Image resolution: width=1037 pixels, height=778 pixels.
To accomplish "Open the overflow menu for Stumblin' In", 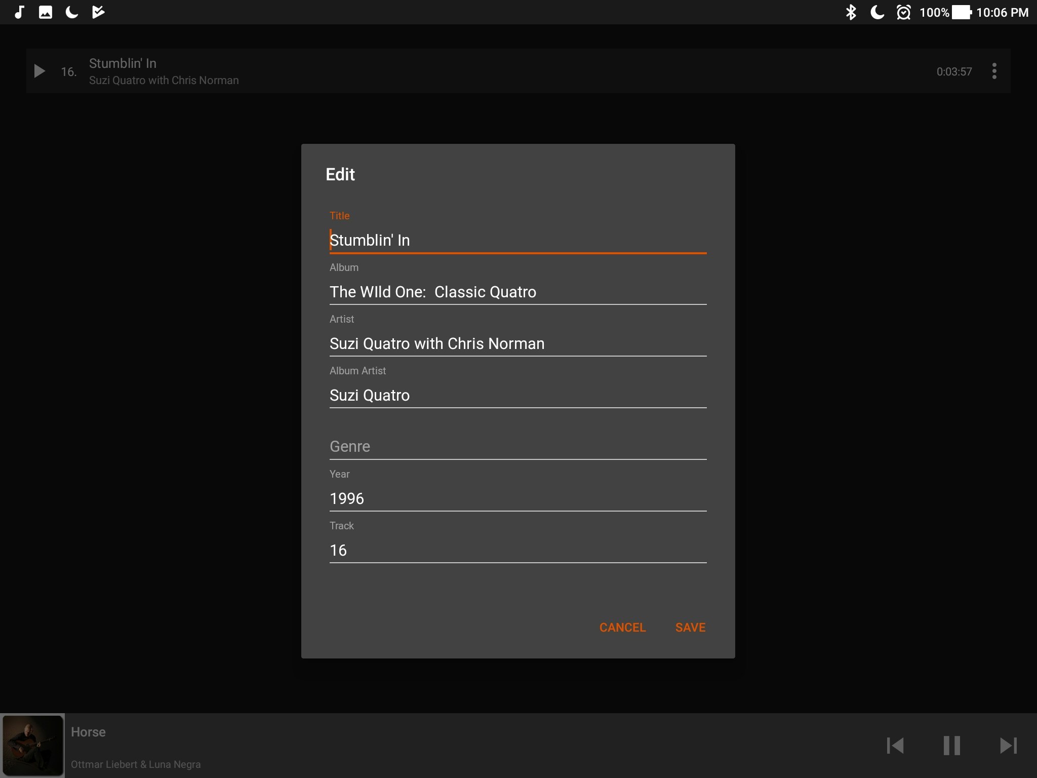I will [993, 71].
